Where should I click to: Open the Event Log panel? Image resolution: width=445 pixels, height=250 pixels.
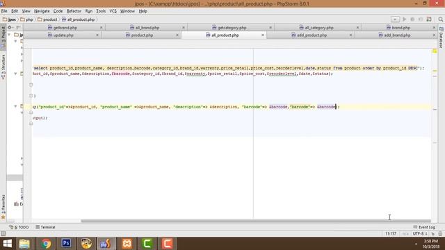pyautogui.click(x=424, y=227)
